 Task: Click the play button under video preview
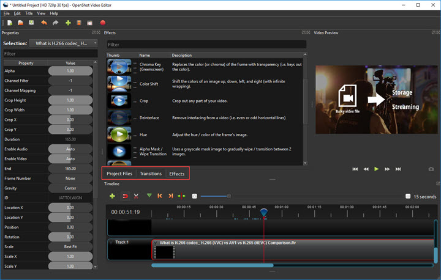click(x=376, y=169)
